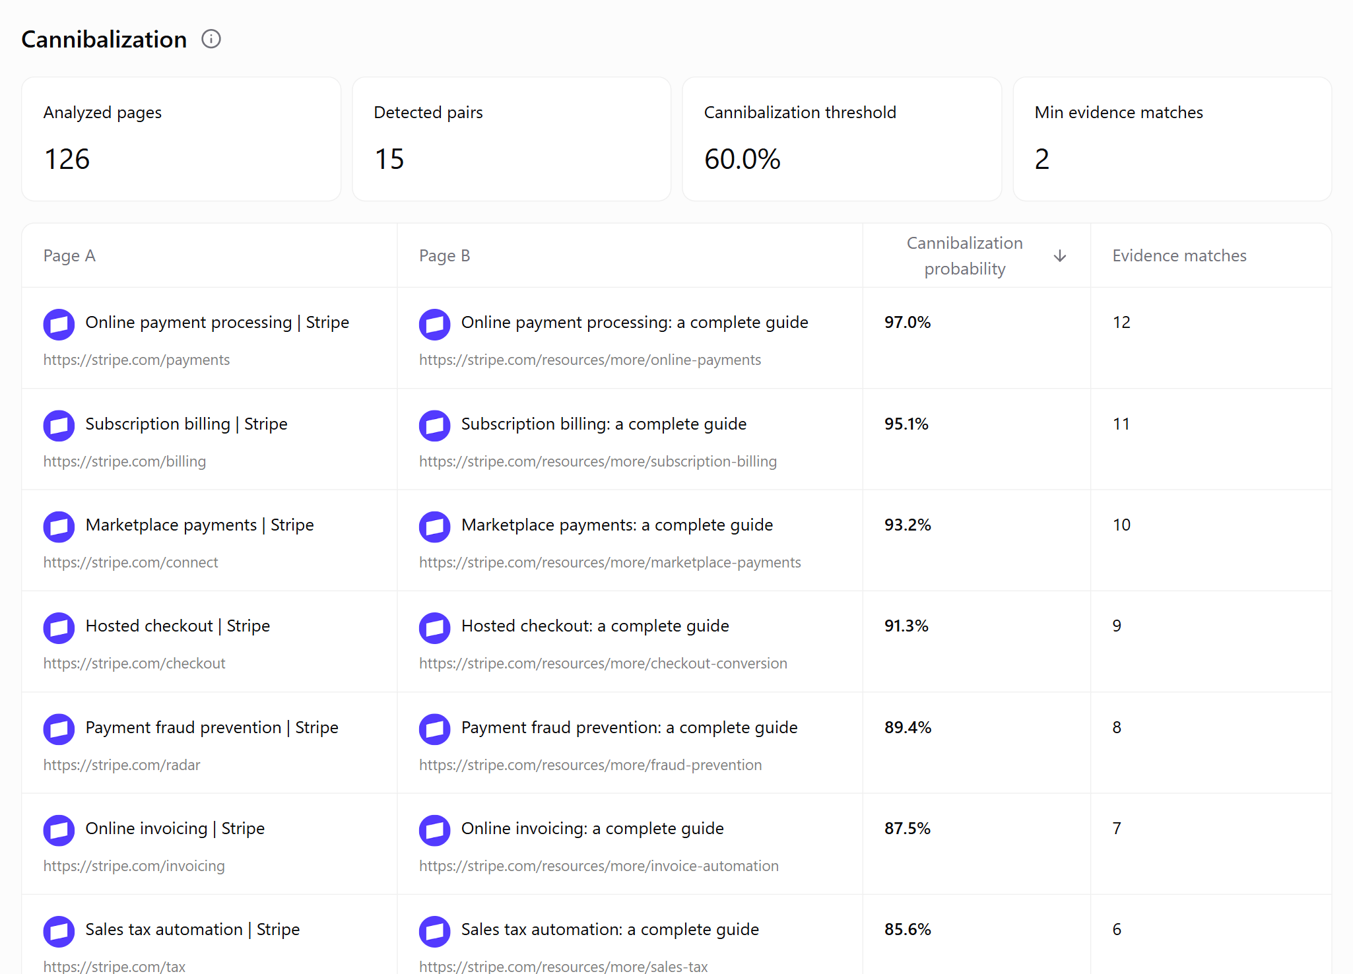Click favicon beside Payment fraud prevention | Stripe

tap(59, 729)
